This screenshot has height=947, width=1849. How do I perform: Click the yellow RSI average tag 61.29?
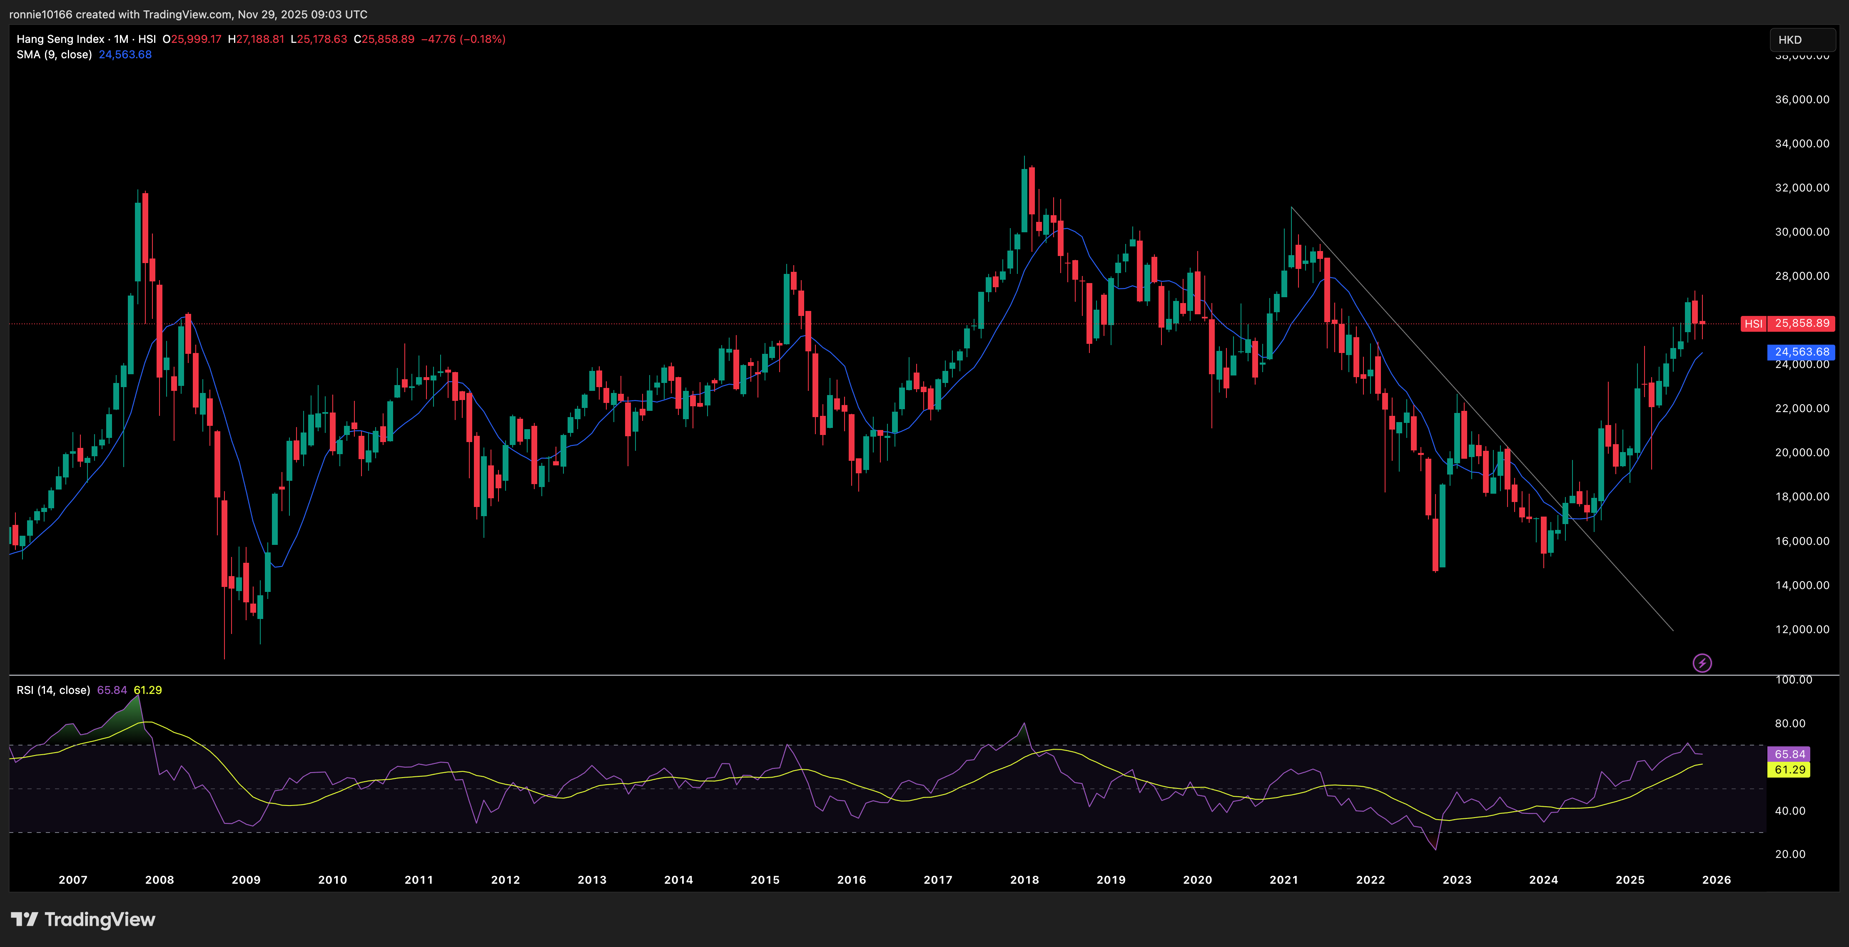pos(1789,770)
